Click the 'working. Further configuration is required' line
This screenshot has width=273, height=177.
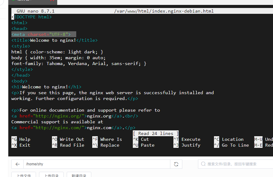[x=75, y=99]
